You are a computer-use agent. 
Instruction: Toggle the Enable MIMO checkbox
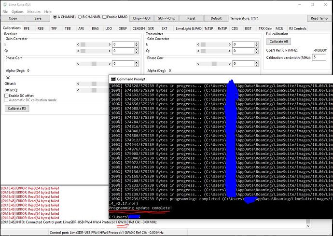(x=104, y=17)
